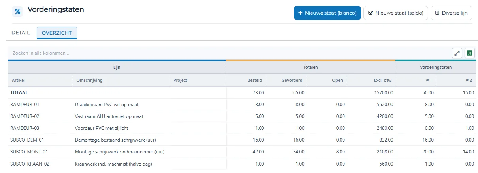Select article RAMDEUR-02
Image resolution: width=478 pixels, height=173 pixels.
[25, 116]
